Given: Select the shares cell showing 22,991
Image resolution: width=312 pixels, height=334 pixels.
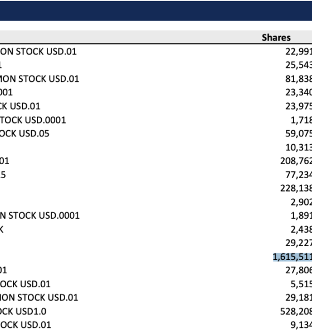Looking at the screenshot, I should pyautogui.click(x=299, y=52).
